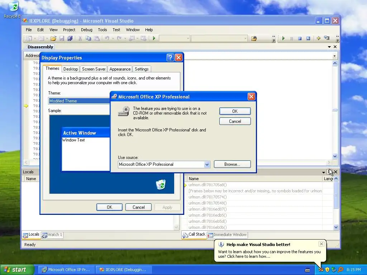Click the Step Into debug icon
The height and width of the screenshot is (275, 367).
(327, 38)
